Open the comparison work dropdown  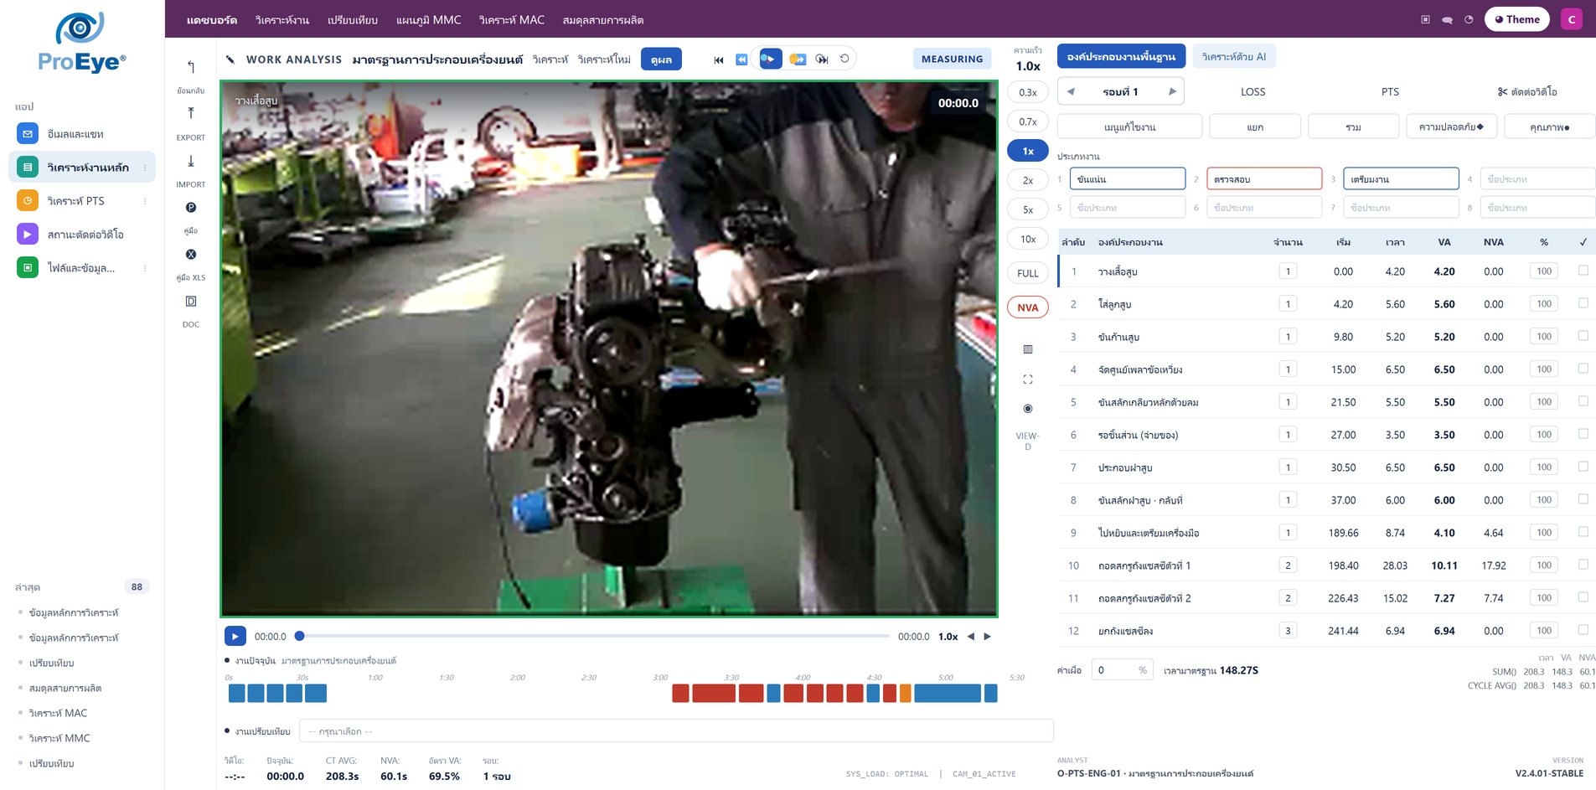(x=675, y=731)
